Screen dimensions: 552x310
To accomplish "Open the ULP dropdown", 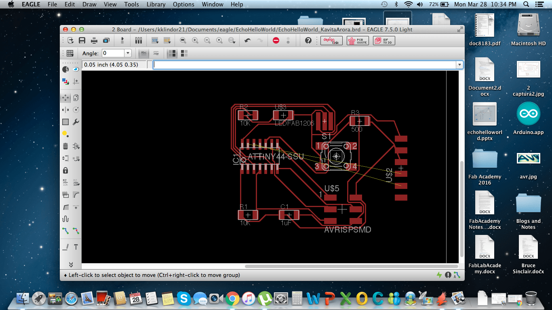I will [167, 40].
